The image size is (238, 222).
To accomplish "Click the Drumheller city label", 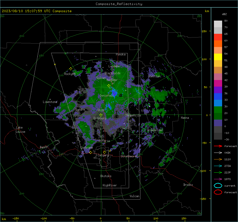I will [x=155, y=130].
